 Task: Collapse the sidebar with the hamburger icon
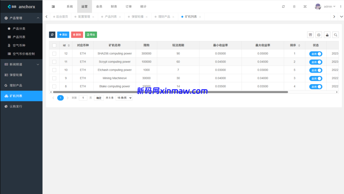(53, 6)
